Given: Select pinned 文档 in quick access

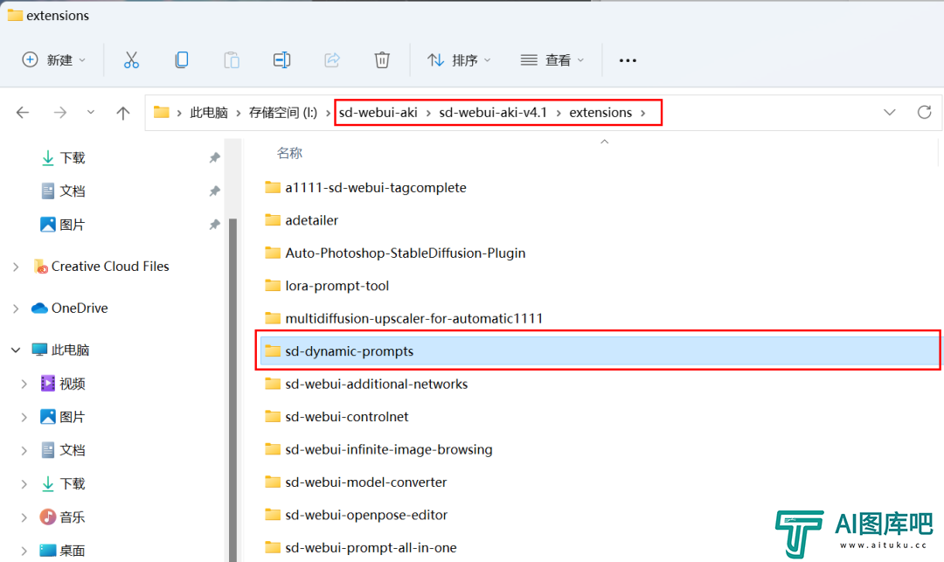Looking at the screenshot, I should pos(73,191).
